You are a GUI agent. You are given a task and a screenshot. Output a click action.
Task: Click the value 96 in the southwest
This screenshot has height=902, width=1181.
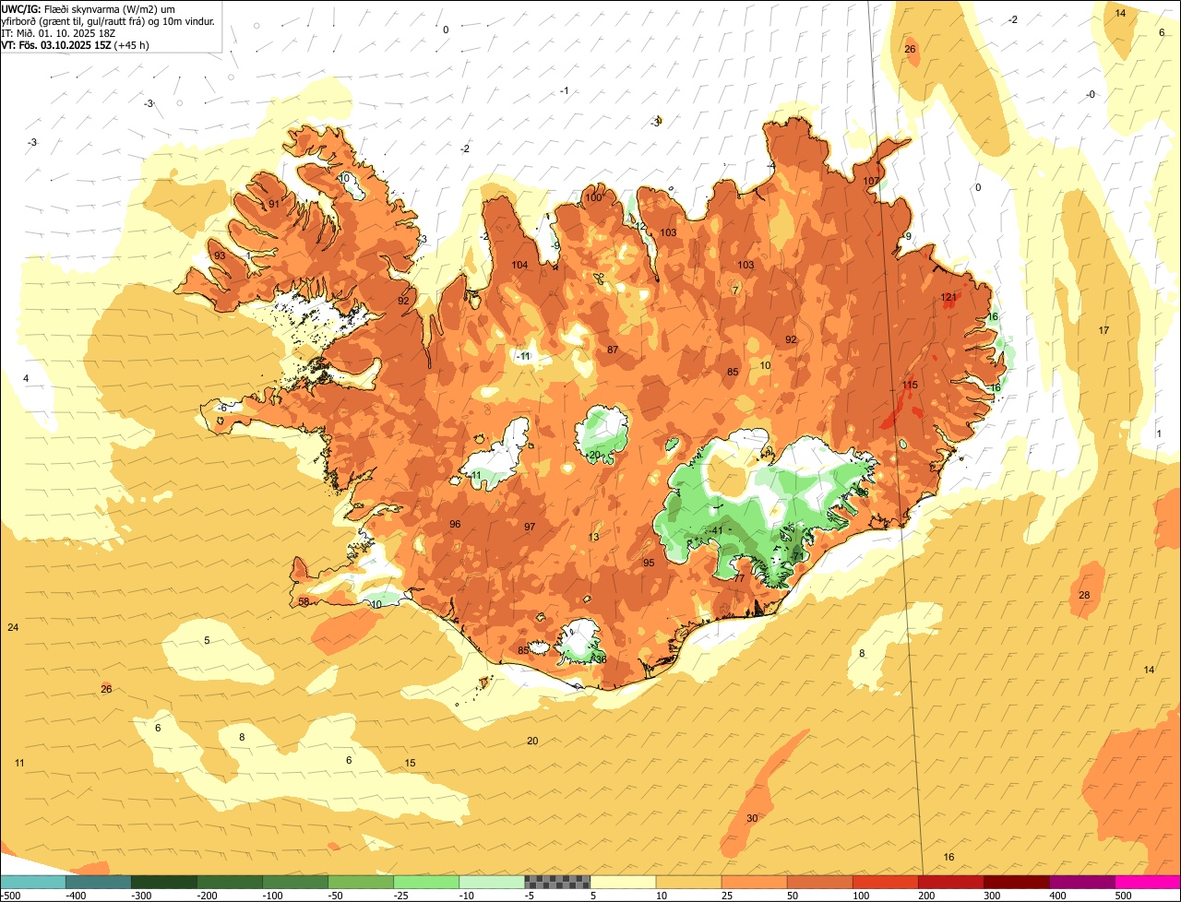(455, 524)
